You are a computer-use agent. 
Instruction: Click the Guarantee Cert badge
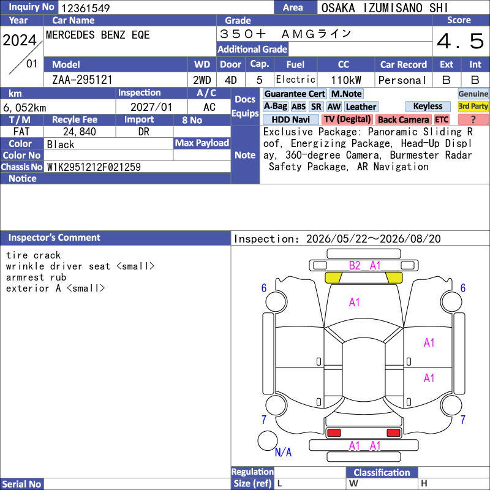(x=295, y=94)
